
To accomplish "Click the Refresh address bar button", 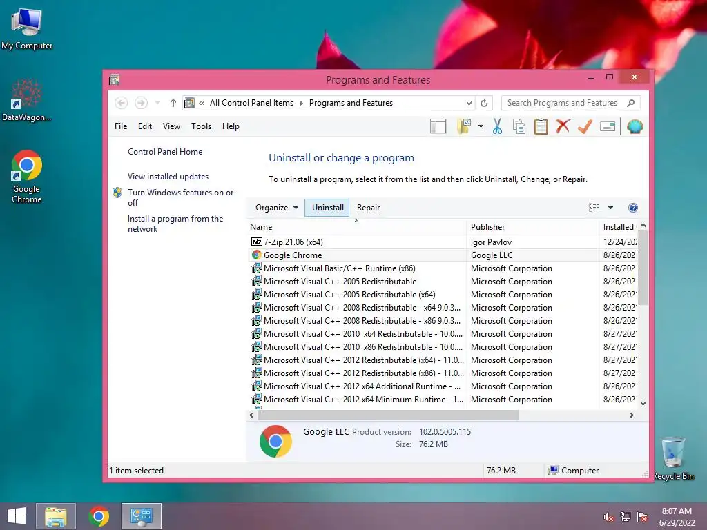I will click(484, 103).
